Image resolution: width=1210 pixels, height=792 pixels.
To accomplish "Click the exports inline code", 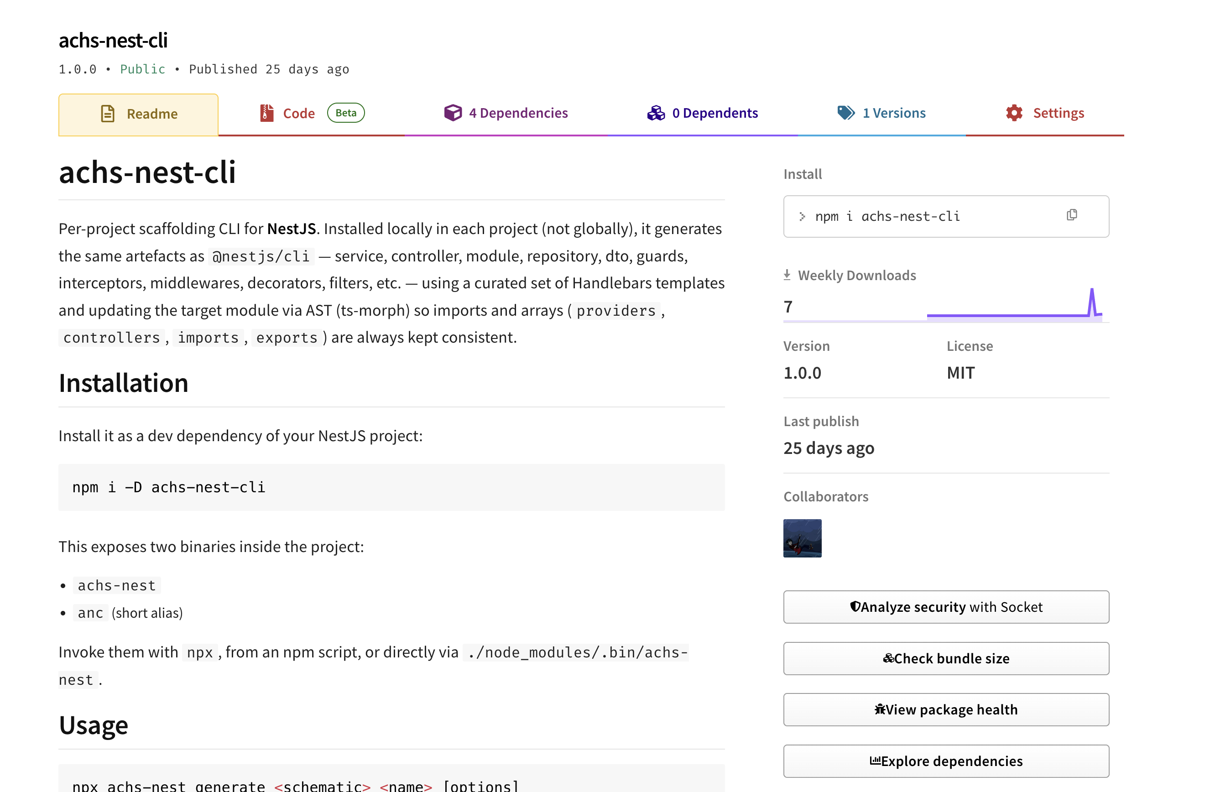I will (x=287, y=338).
